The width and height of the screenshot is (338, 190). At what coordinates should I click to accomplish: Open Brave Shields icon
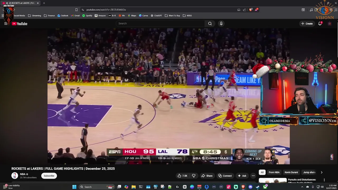pos(251,10)
